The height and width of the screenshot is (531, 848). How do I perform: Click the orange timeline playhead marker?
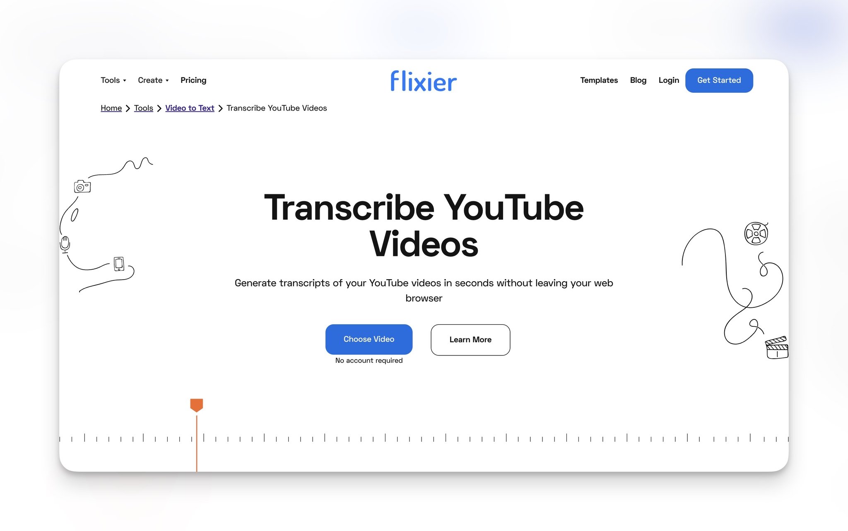[x=196, y=404]
